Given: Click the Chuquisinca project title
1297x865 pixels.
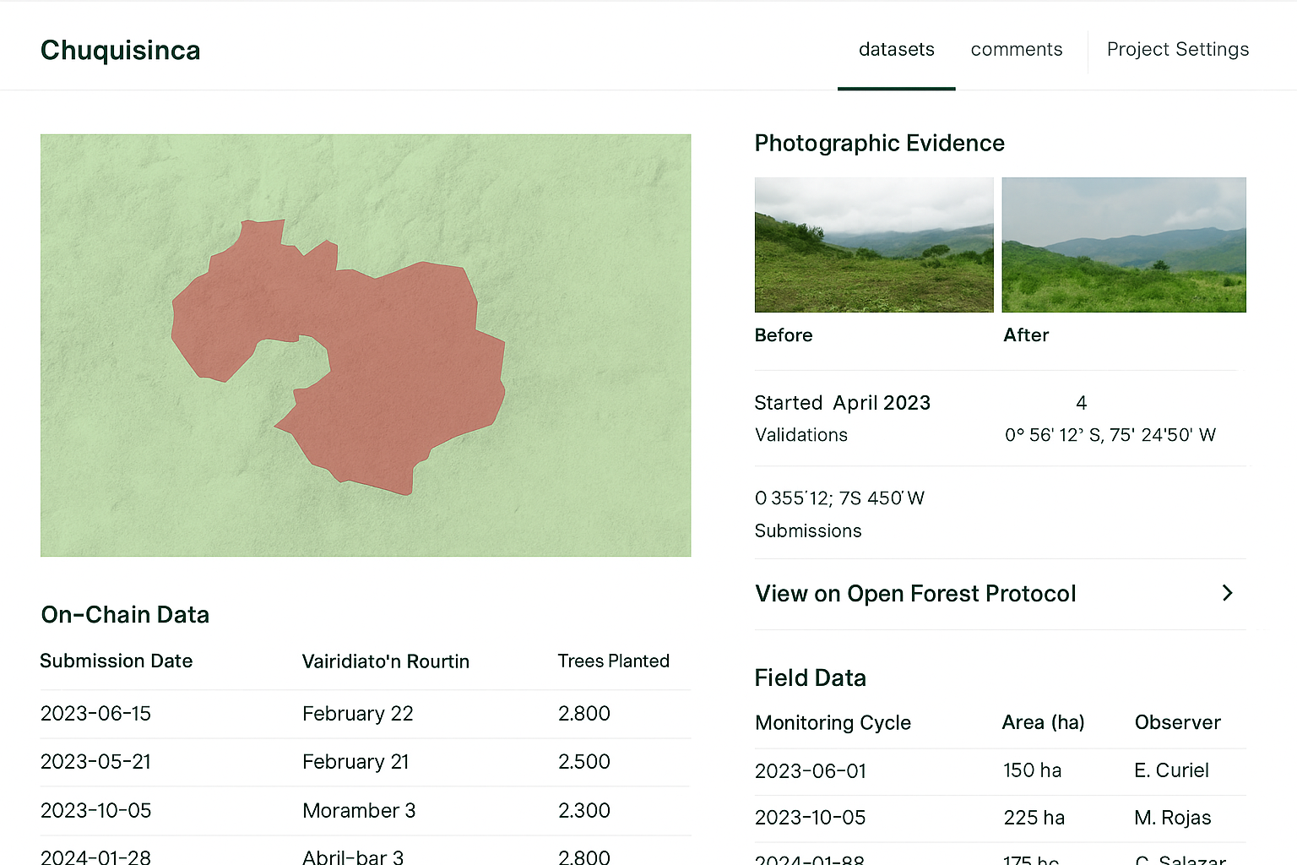Looking at the screenshot, I should point(121,51).
